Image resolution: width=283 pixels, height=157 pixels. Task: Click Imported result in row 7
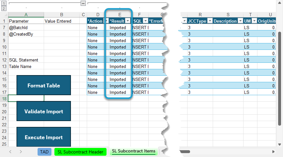(120, 28)
